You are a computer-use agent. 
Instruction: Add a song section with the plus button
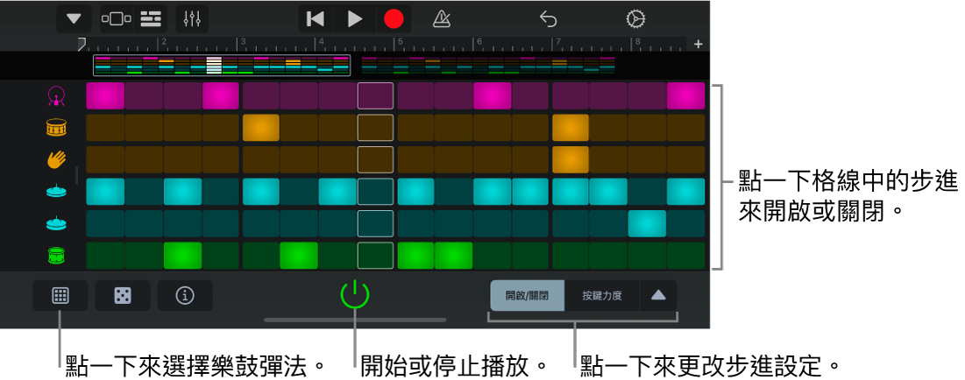pos(698,45)
